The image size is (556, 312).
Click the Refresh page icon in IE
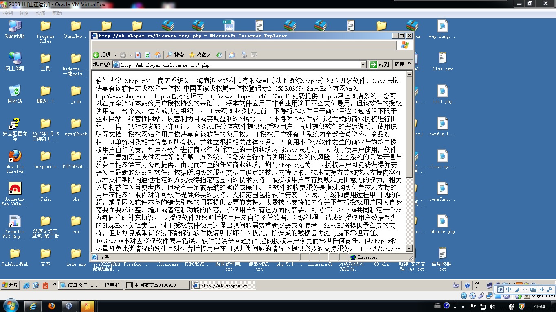click(x=147, y=55)
